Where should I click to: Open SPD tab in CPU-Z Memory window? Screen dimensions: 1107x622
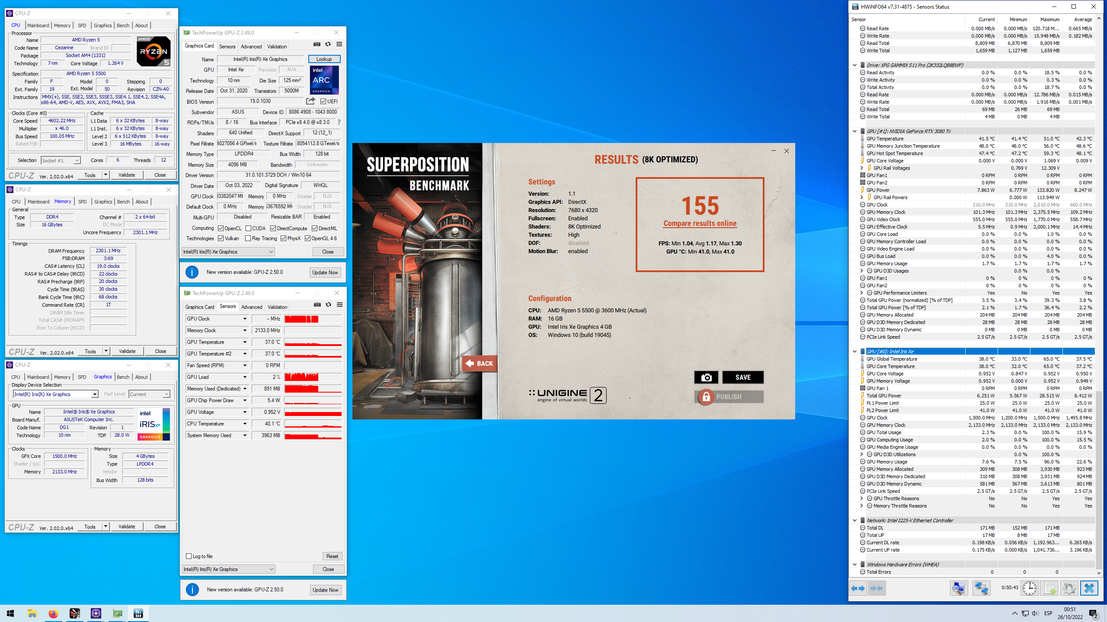(83, 202)
